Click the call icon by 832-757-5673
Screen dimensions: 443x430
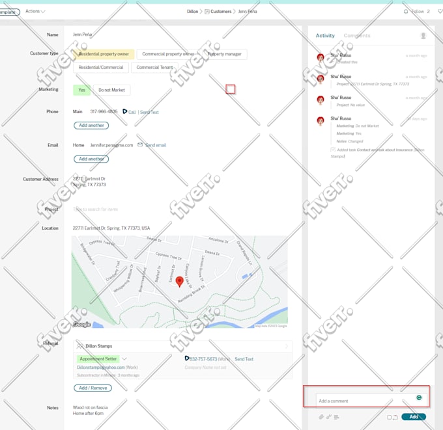187,358
